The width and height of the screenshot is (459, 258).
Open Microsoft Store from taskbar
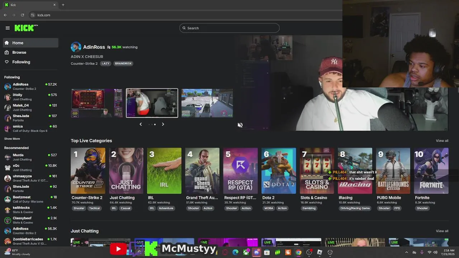(267, 252)
